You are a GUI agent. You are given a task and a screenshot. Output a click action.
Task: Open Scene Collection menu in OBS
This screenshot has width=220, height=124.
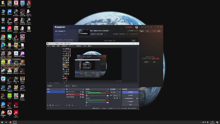79,46
